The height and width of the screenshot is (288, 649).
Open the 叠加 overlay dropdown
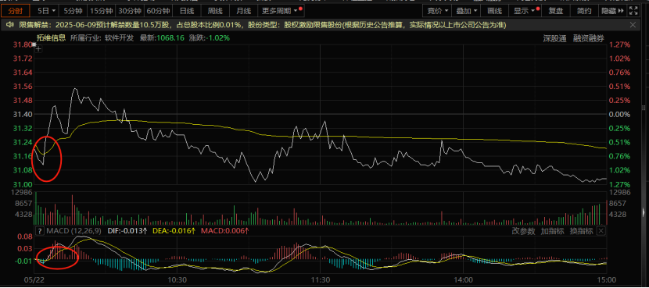point(466,11)
